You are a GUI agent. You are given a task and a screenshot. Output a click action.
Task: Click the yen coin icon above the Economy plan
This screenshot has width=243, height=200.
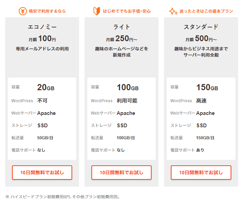[x=23, y=11]
